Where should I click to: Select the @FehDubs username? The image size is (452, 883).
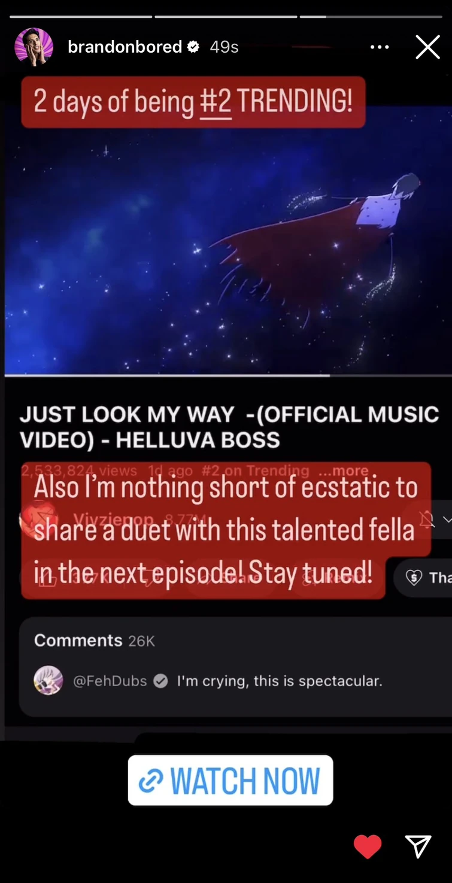[x=110, y=681]
